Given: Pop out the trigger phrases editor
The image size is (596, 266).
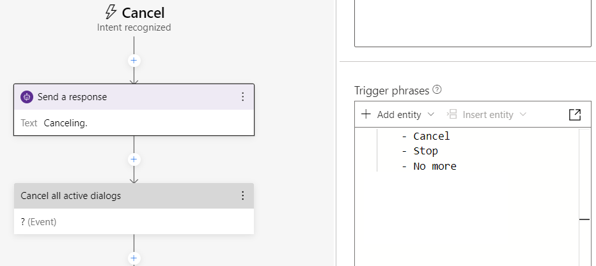Looking at the screenshot, I should click(x=574, y=115).
